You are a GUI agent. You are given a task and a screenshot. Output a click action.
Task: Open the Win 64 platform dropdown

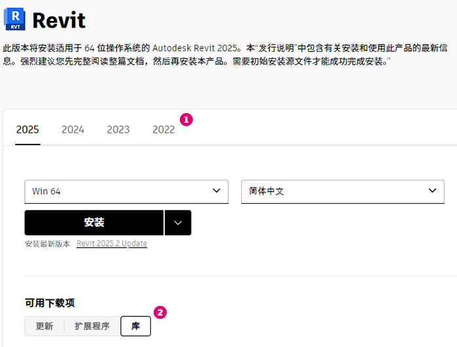pyautogui.click(x=126, y=191)
